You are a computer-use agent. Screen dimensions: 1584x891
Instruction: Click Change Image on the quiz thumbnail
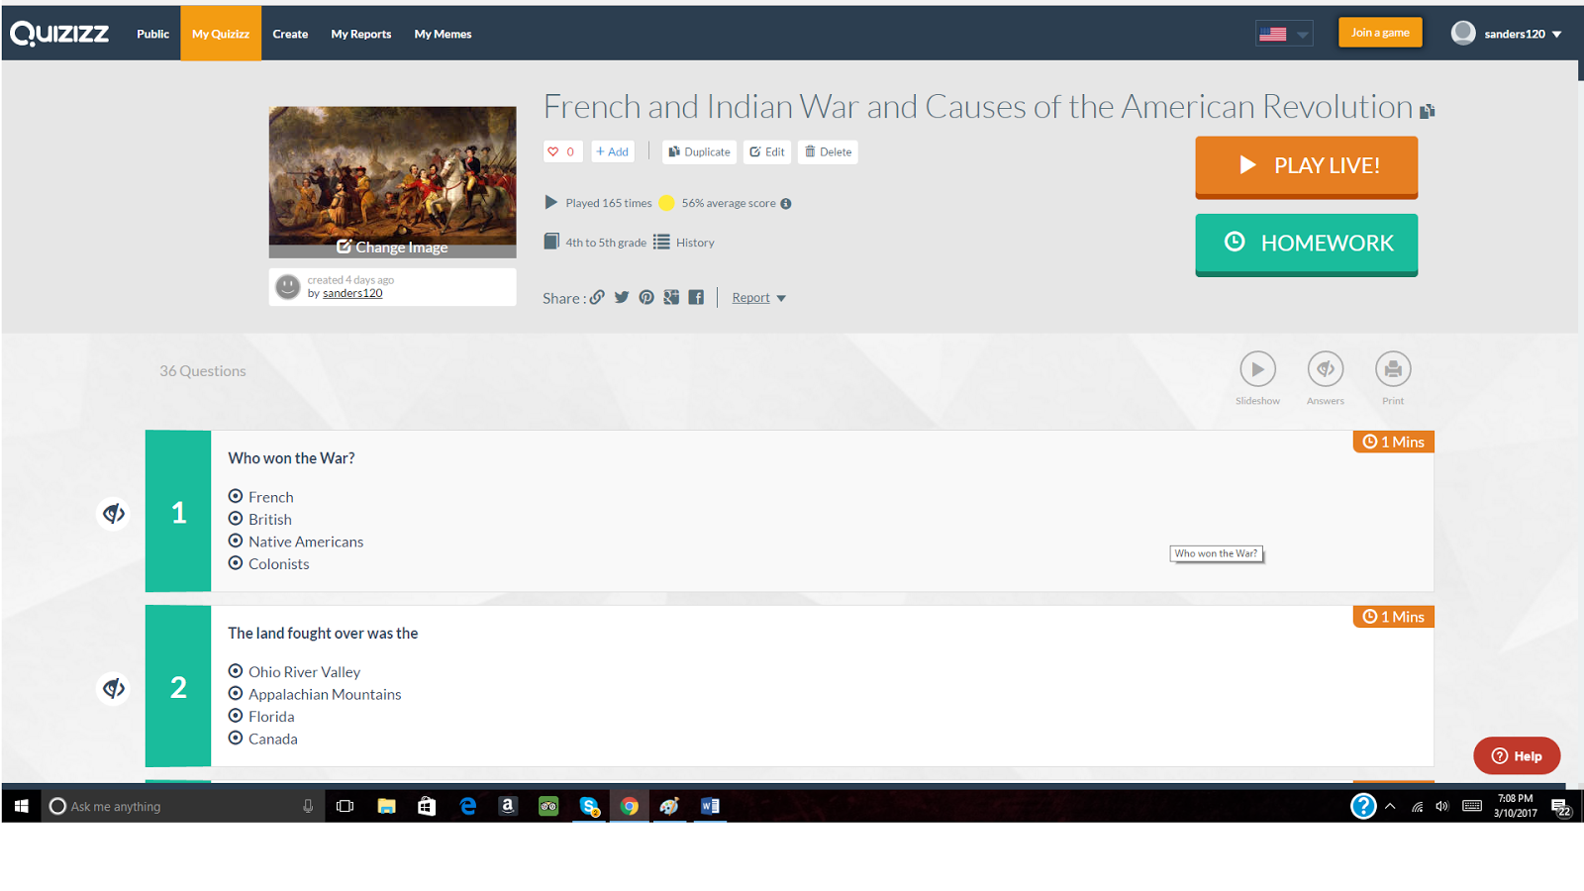pyautogui.click(x=392, y=247)
